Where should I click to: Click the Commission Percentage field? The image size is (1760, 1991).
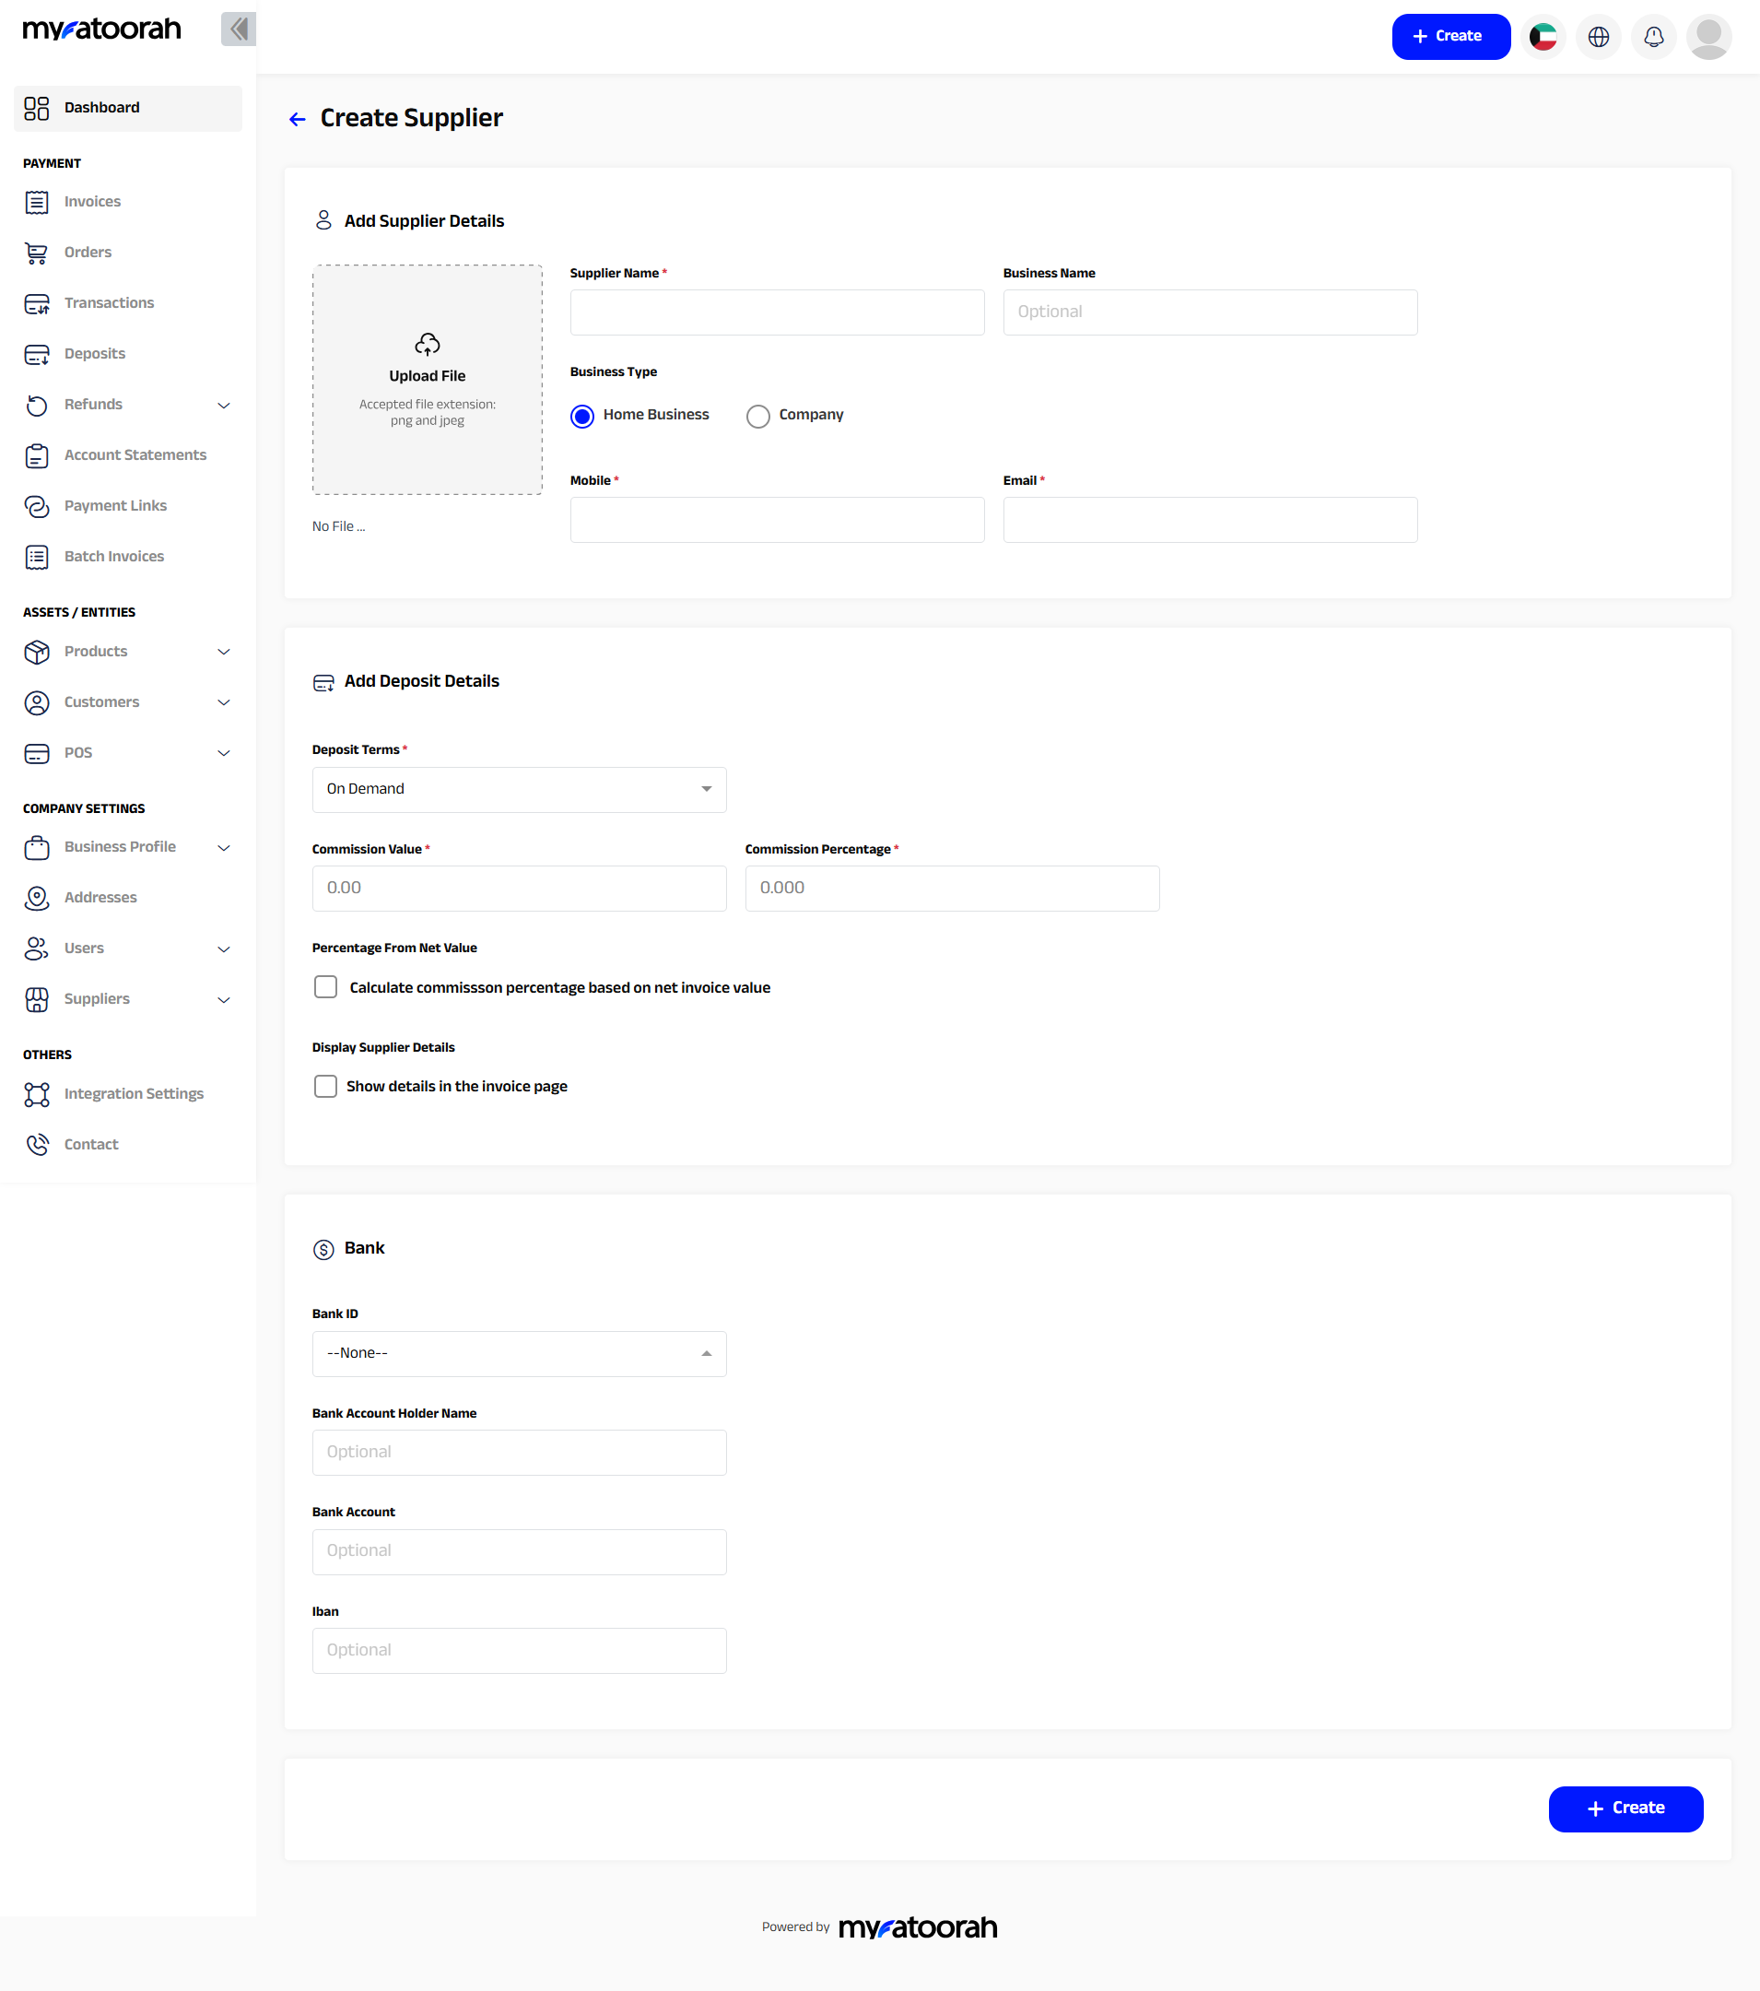(x=952, y=889)
